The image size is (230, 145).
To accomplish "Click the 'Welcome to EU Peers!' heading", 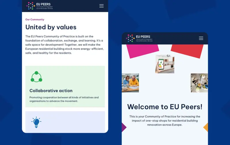I will (165, 107).
